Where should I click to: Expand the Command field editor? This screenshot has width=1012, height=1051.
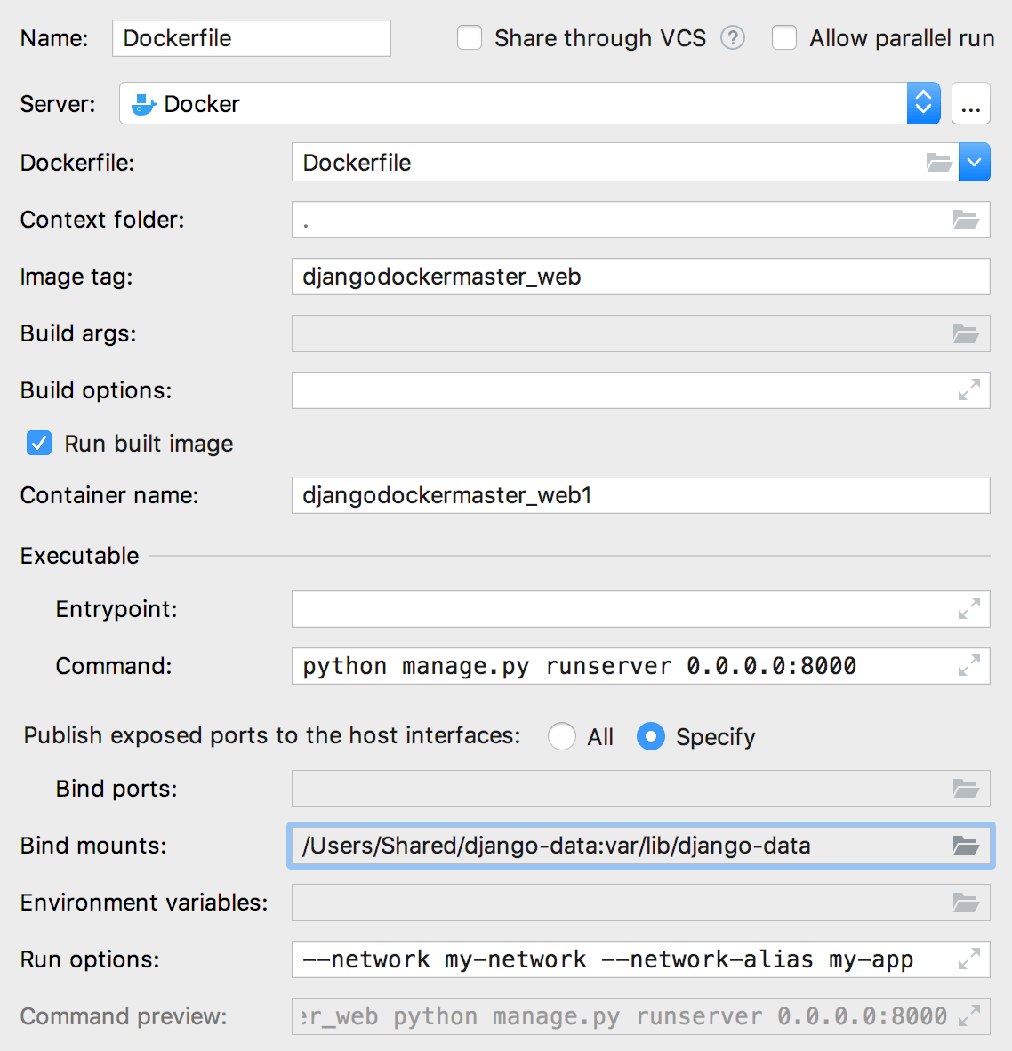pos(969,666)
